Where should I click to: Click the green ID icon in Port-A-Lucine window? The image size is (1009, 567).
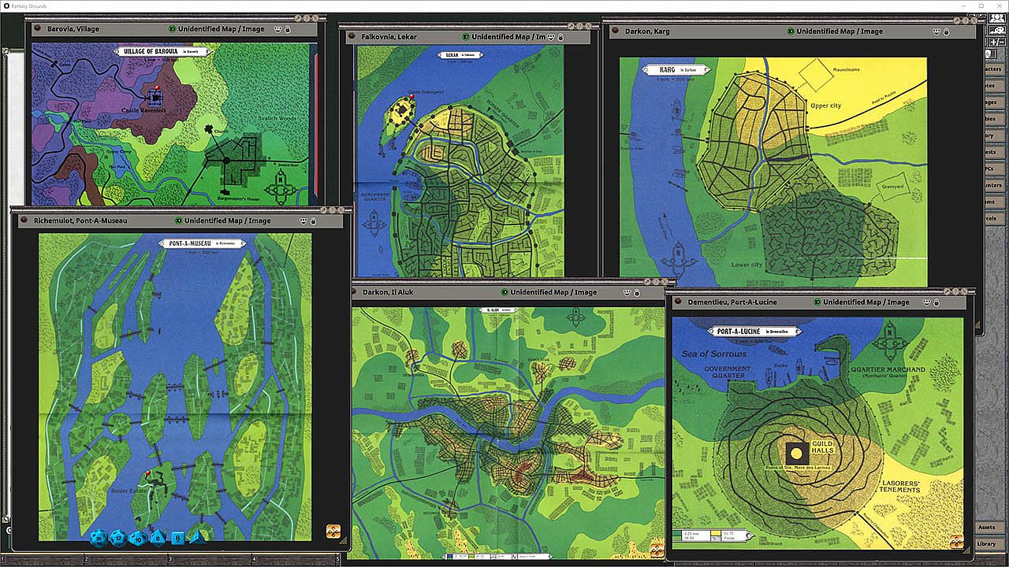[818, 302]
